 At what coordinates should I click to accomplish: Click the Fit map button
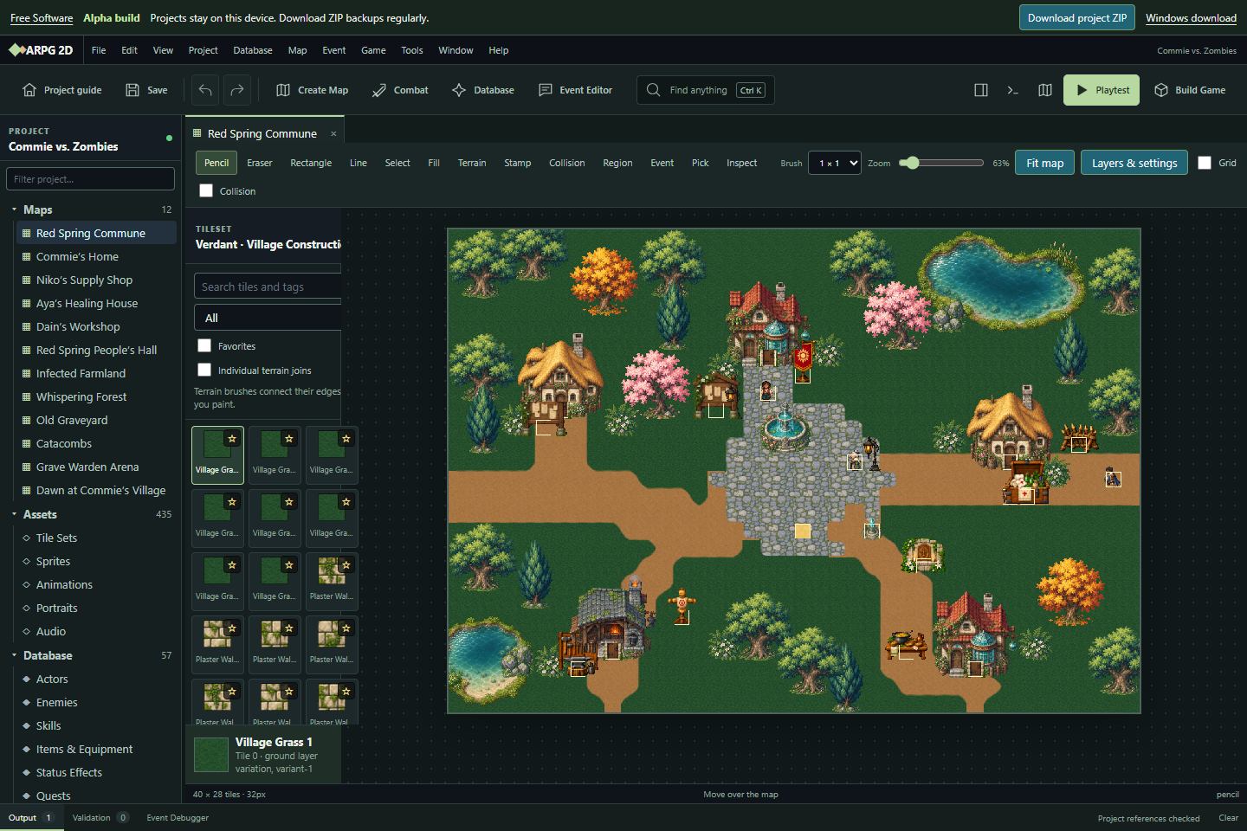pos(1045,163)
